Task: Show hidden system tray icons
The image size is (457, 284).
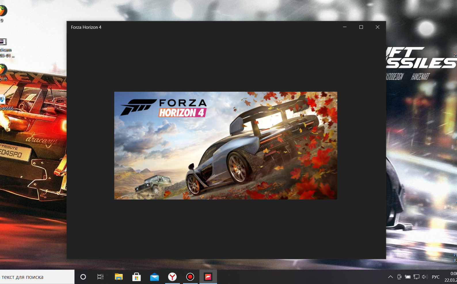Action: point(390,277)
